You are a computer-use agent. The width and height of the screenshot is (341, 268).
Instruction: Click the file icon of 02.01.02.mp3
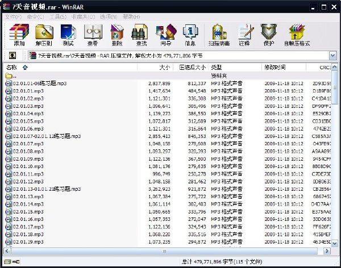(x=9, y=98)
